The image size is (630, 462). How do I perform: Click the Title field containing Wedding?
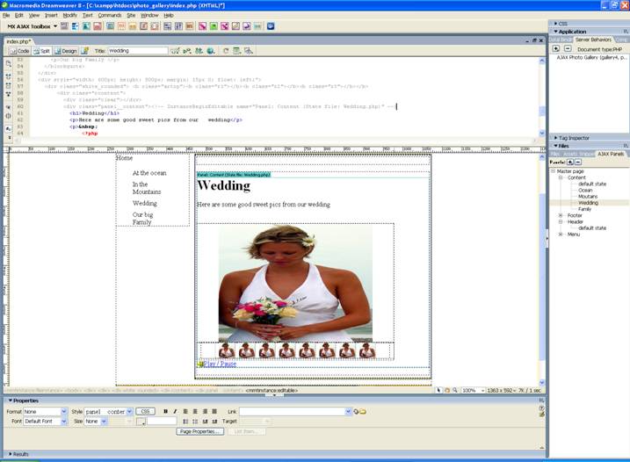138,51
